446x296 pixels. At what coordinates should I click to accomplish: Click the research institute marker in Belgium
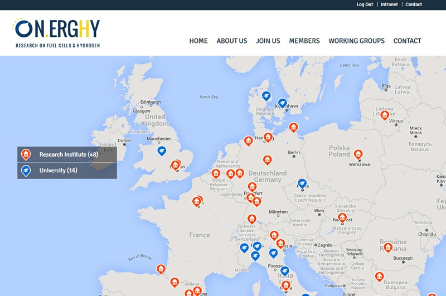(216, 173)
